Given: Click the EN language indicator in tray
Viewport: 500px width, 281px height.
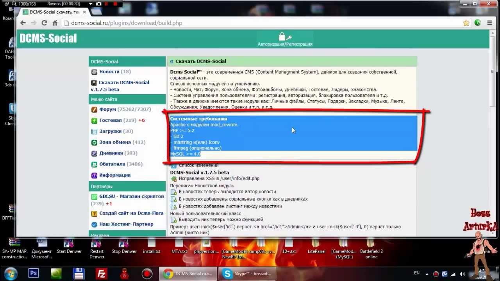Looking at the screenshot, I should [417, 273].
